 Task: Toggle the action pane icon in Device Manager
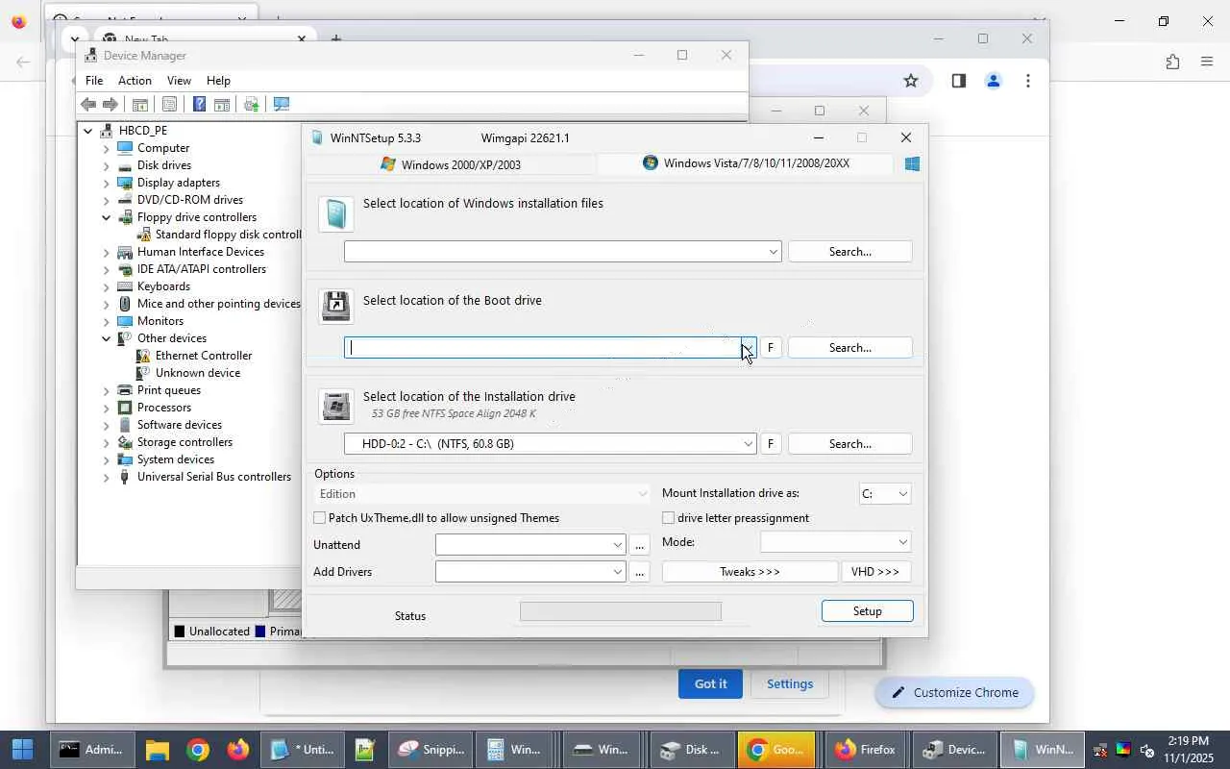coord(222,105)
